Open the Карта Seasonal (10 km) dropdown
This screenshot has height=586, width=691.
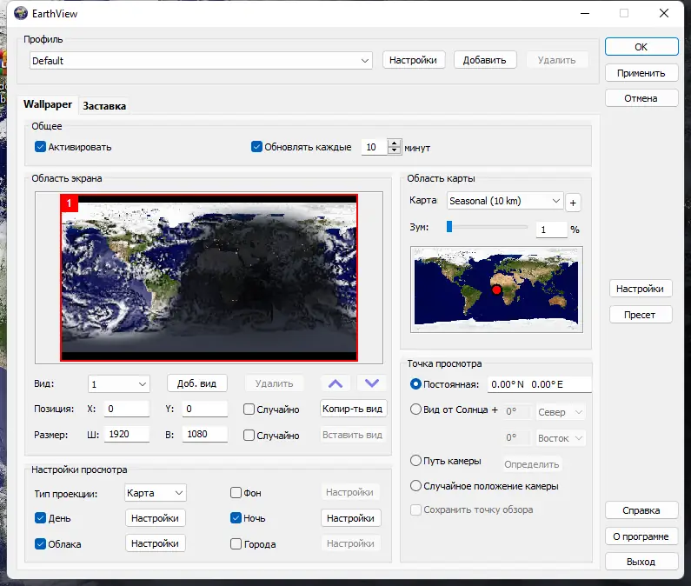[505, 201]
